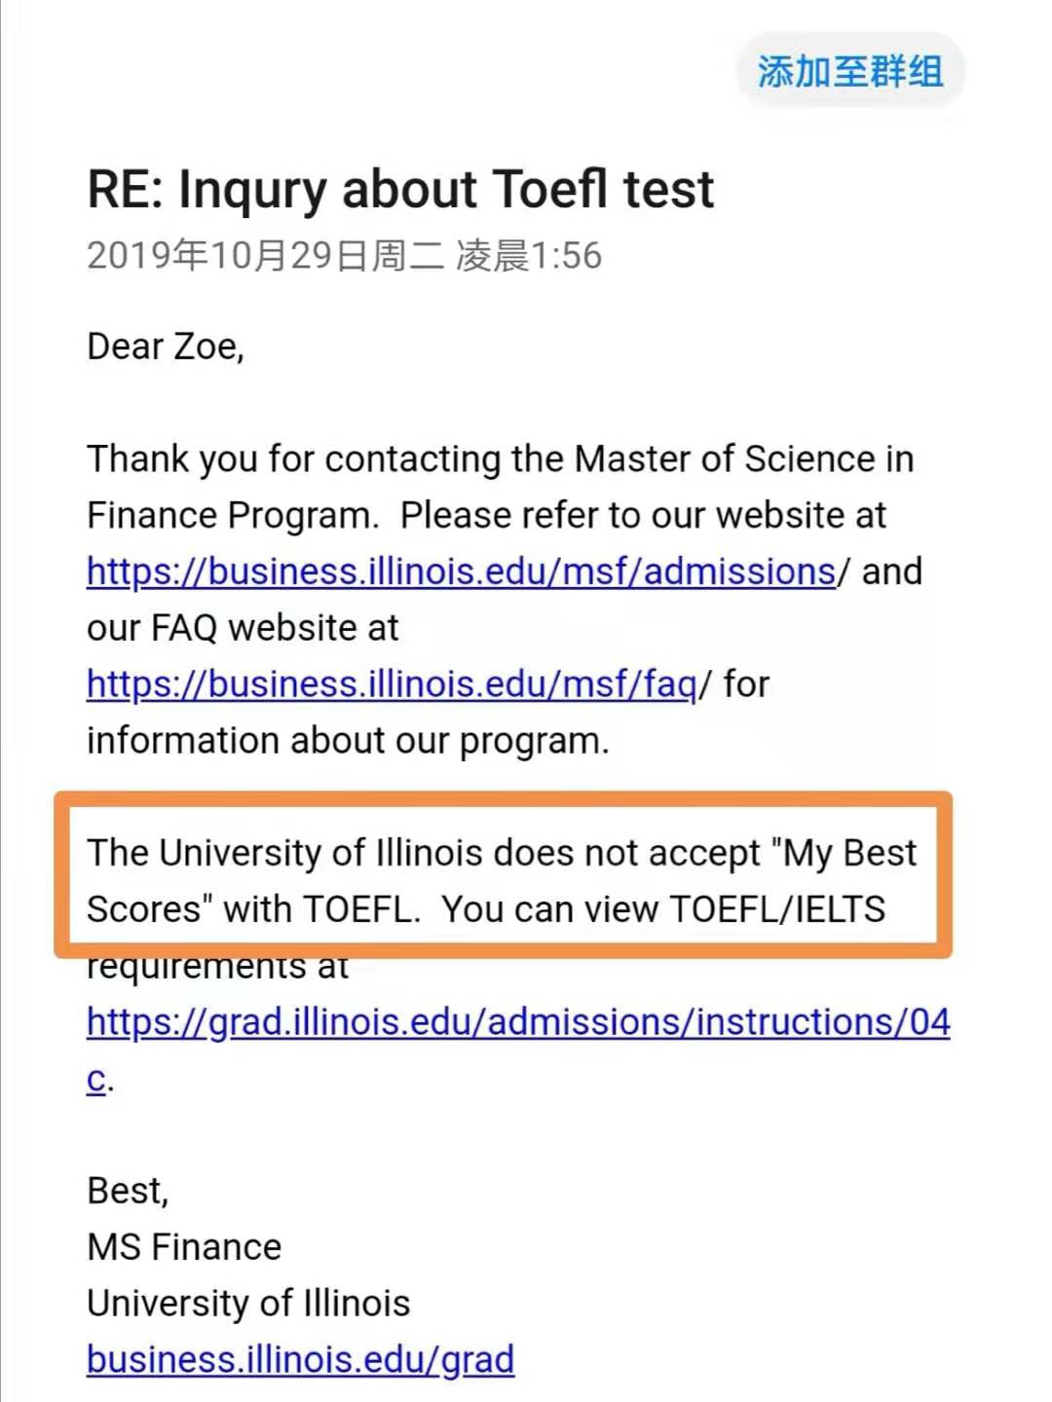Click the email date 2019年10月29日 line

[345, 256]
